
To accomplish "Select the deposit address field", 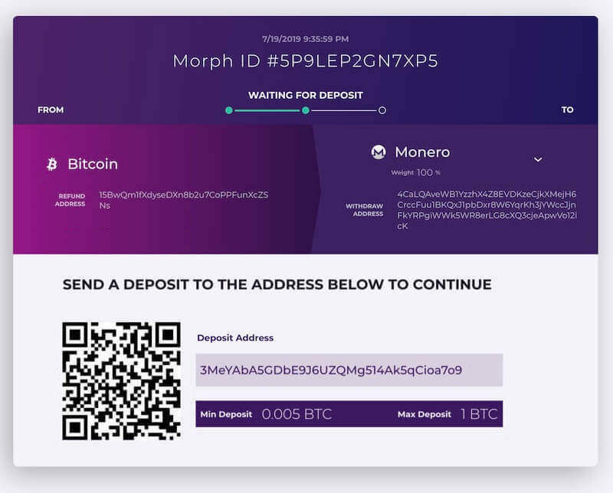I will tap(349, 370).
